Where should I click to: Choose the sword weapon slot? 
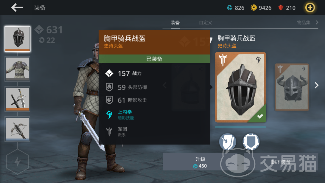17,99
